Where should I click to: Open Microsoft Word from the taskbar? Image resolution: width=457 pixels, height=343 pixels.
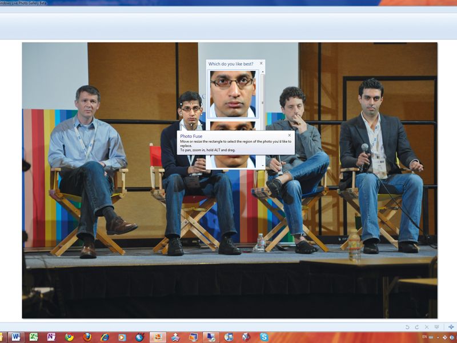(16, 337)
